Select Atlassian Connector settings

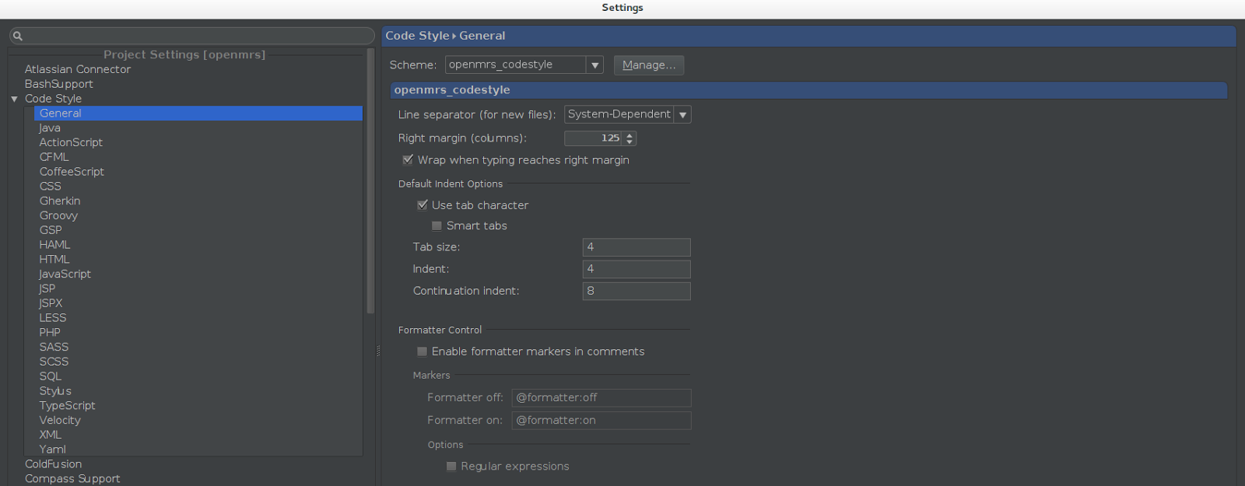tap(78, 69)
